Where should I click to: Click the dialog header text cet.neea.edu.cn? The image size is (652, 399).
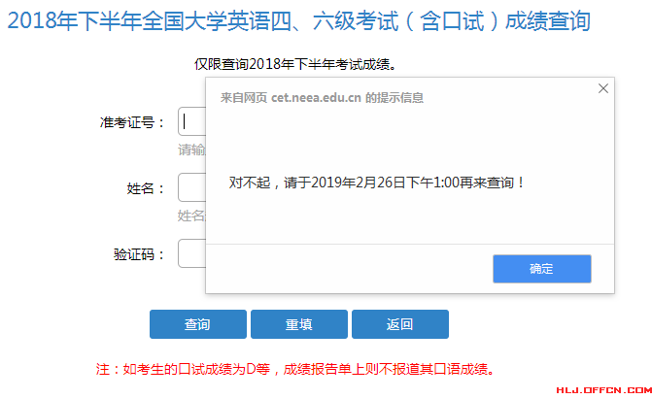316,98
